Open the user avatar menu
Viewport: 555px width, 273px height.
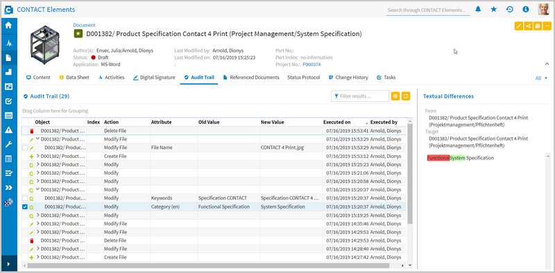pyautogui.click(x=544, y=10)
